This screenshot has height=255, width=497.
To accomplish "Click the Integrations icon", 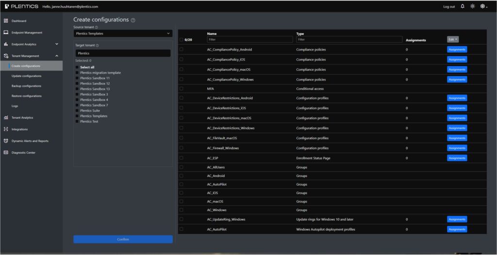I will [6, 129].
